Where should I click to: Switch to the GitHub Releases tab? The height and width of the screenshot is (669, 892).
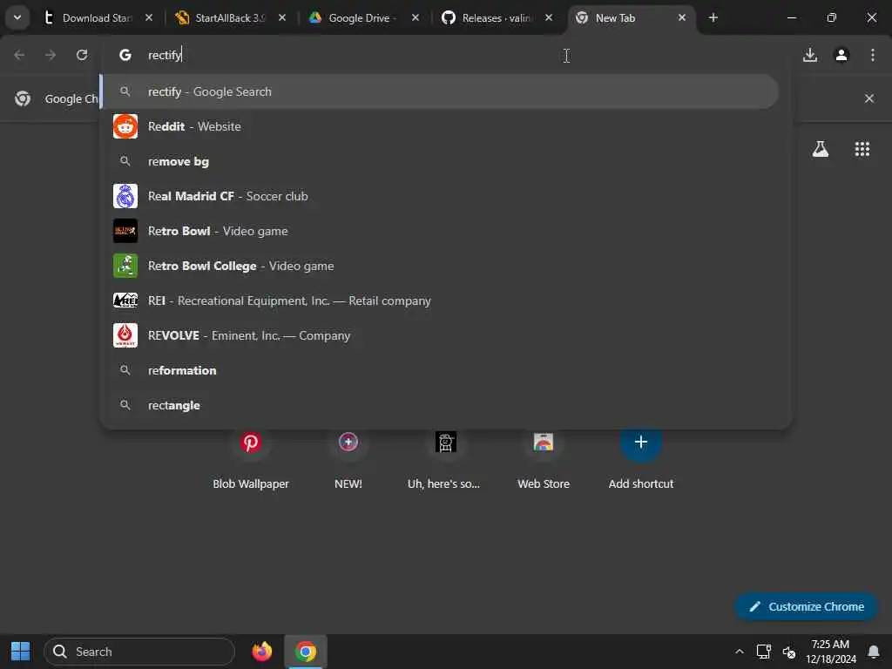pos(496,17)
